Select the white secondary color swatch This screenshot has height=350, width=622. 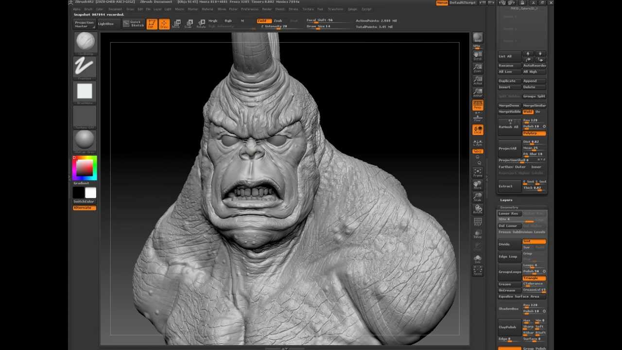90,192
